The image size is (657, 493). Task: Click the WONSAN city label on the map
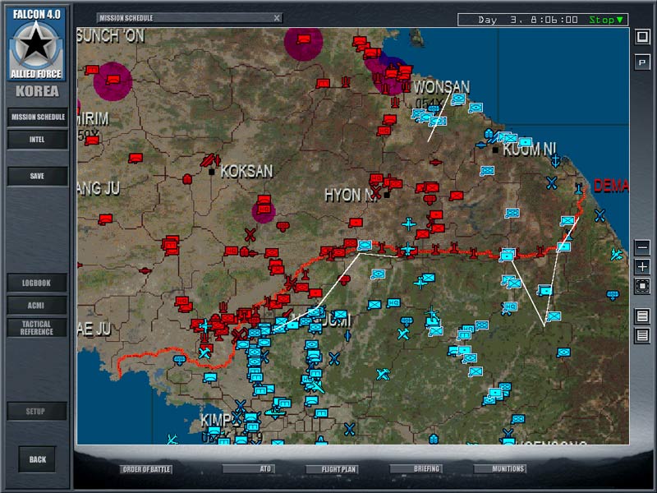click(x=442, y=87)
